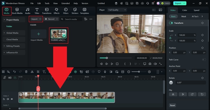Toggle the Path Curve switch

204,60
